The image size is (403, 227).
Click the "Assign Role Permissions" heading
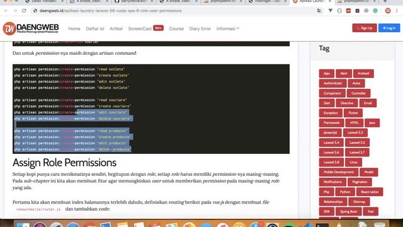(x=64, y=163)
